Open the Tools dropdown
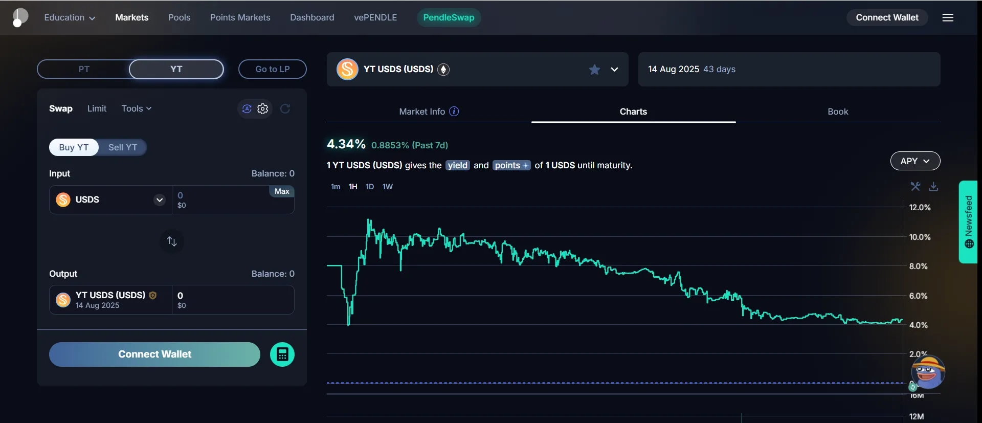 [137, 108]
